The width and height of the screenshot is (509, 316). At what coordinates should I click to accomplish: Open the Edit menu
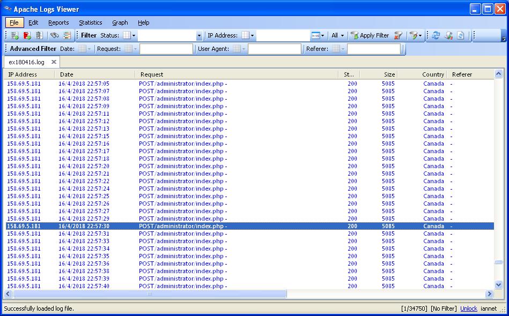click(x=33, y=22)
